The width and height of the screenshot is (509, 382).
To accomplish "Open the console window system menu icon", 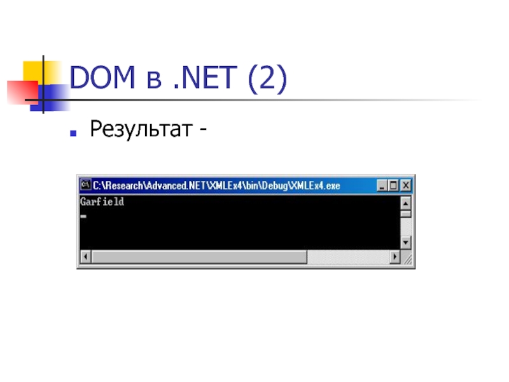I will point(85,185).
